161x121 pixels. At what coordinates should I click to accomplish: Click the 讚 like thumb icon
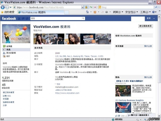pyautogui.click(x=116, y=116)
